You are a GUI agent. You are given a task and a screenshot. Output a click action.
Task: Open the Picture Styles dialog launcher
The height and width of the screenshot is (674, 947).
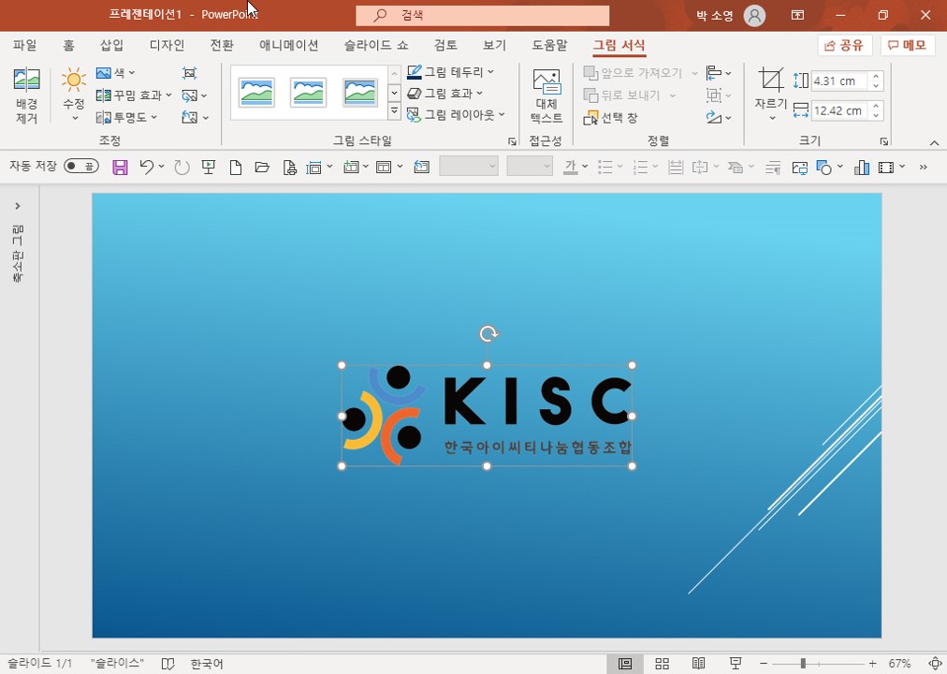[x=512, y=142]
